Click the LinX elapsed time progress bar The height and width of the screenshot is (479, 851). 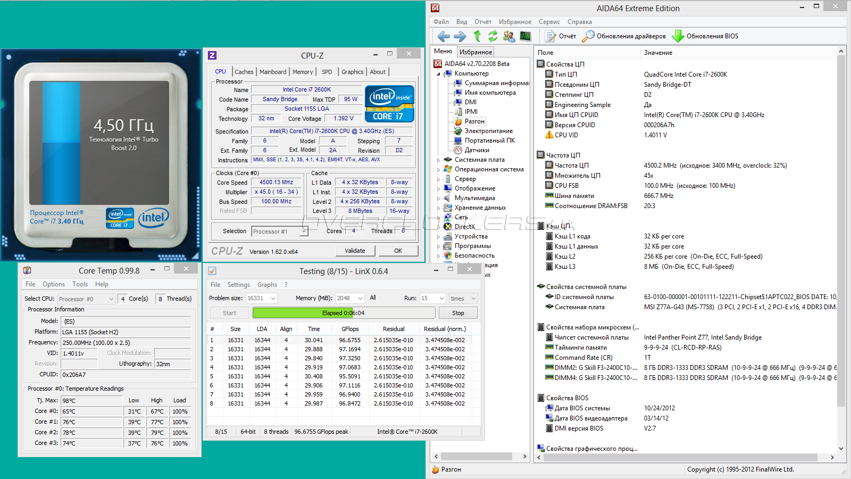[x=344, y=313]
